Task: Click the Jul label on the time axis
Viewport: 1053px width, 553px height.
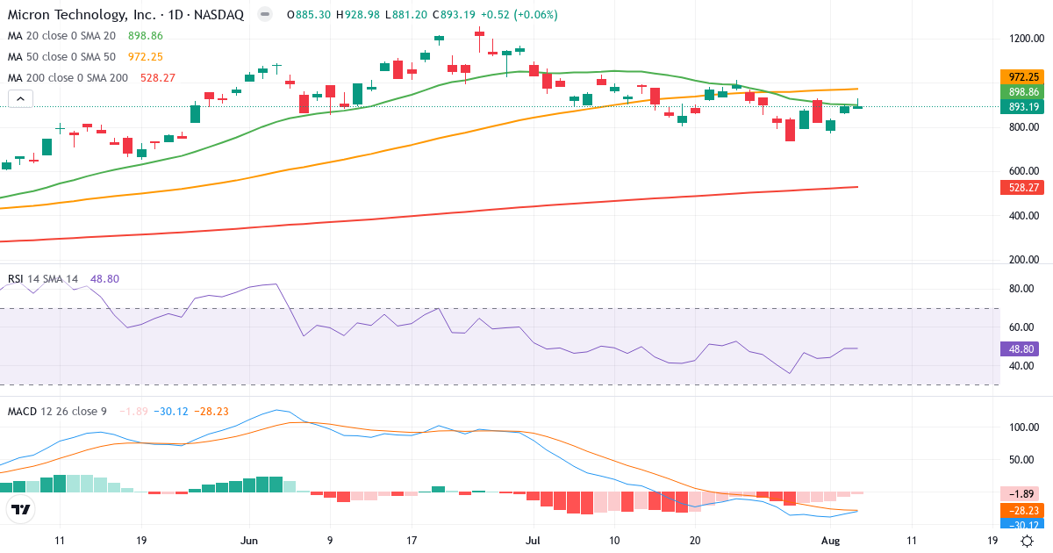Action: coord(533,541)
